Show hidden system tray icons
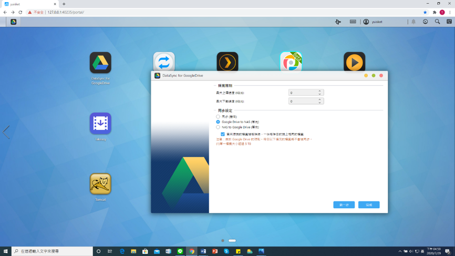455x256 pixels. pyautogui.click(x=400, y=251)
